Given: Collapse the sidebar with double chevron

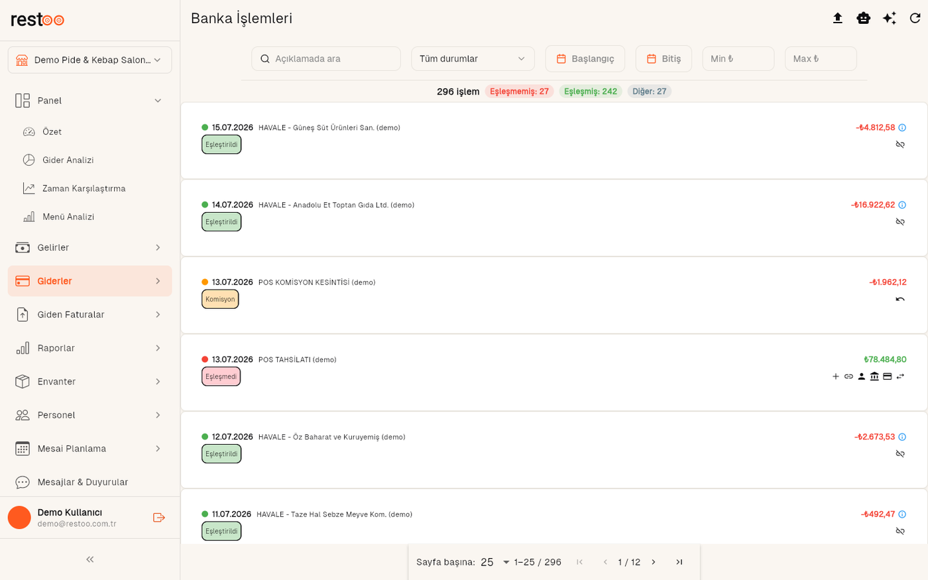Looking at the screenshot, I should click(x=90, y=559).
